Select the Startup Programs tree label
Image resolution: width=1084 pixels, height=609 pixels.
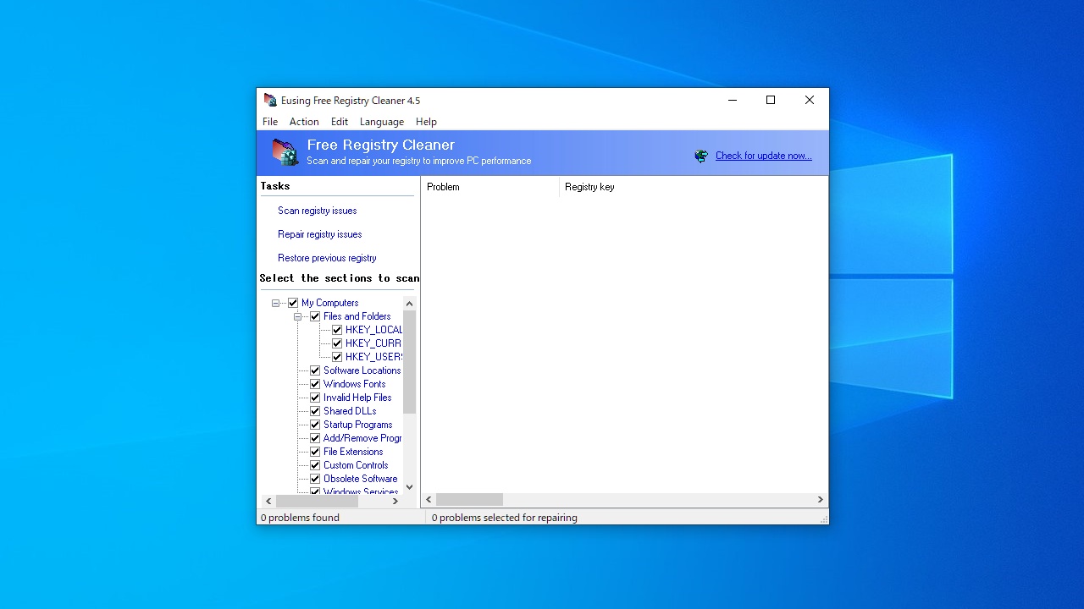[x=357, y=425]
